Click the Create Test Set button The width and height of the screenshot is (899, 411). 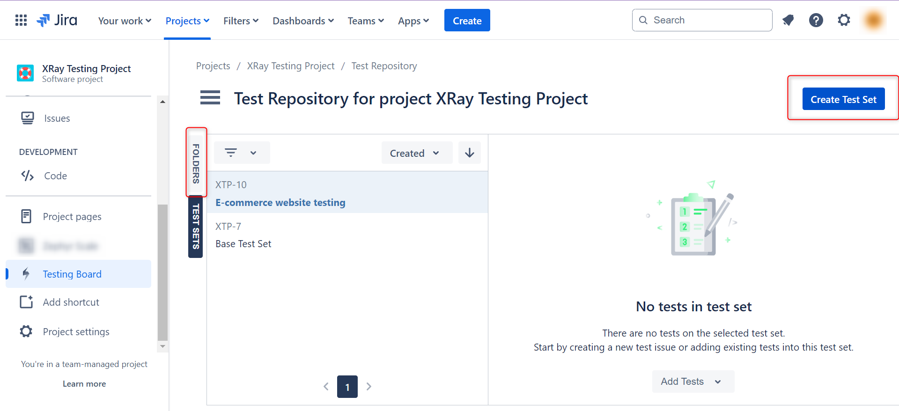[843, 99]
